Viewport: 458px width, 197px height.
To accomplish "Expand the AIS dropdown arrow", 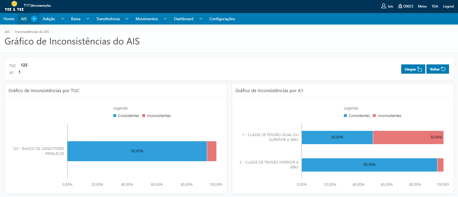I will pyautogui.click(x=34, y=19).
